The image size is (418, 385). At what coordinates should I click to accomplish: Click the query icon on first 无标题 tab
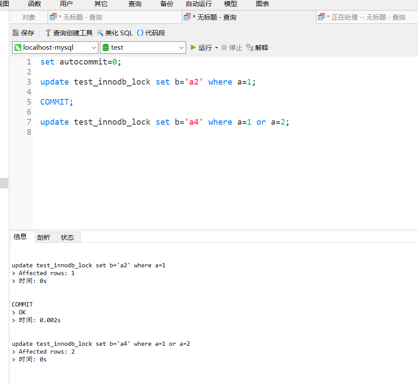pyautogui.click(x=53, y=17)
